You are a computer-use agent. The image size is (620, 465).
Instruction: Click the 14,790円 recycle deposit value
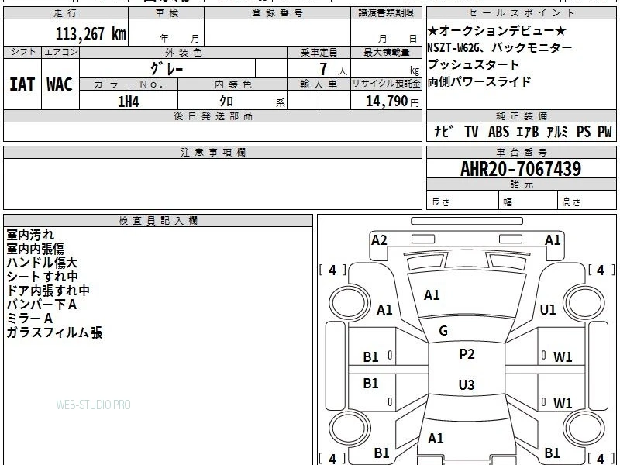(x=392, y=102)
